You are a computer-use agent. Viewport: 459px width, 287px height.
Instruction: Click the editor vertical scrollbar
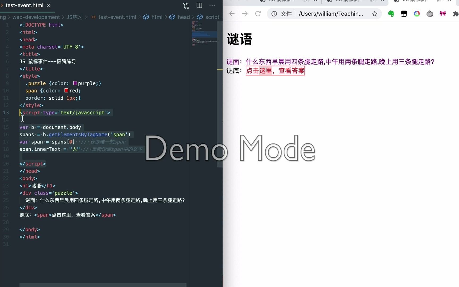point(220,94)
